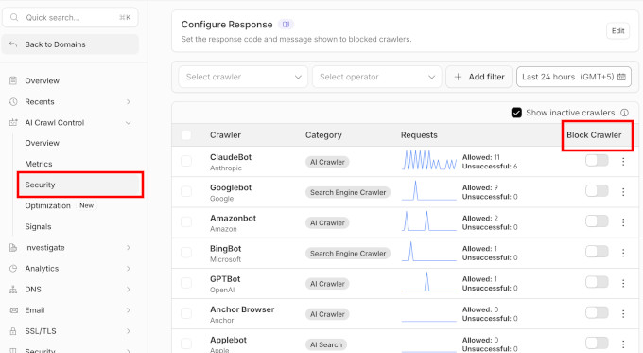Click Search Engine Crawler tag for BingBot

tap(348, 254)
